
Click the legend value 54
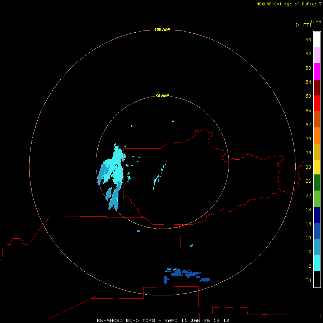pos(308,82)
